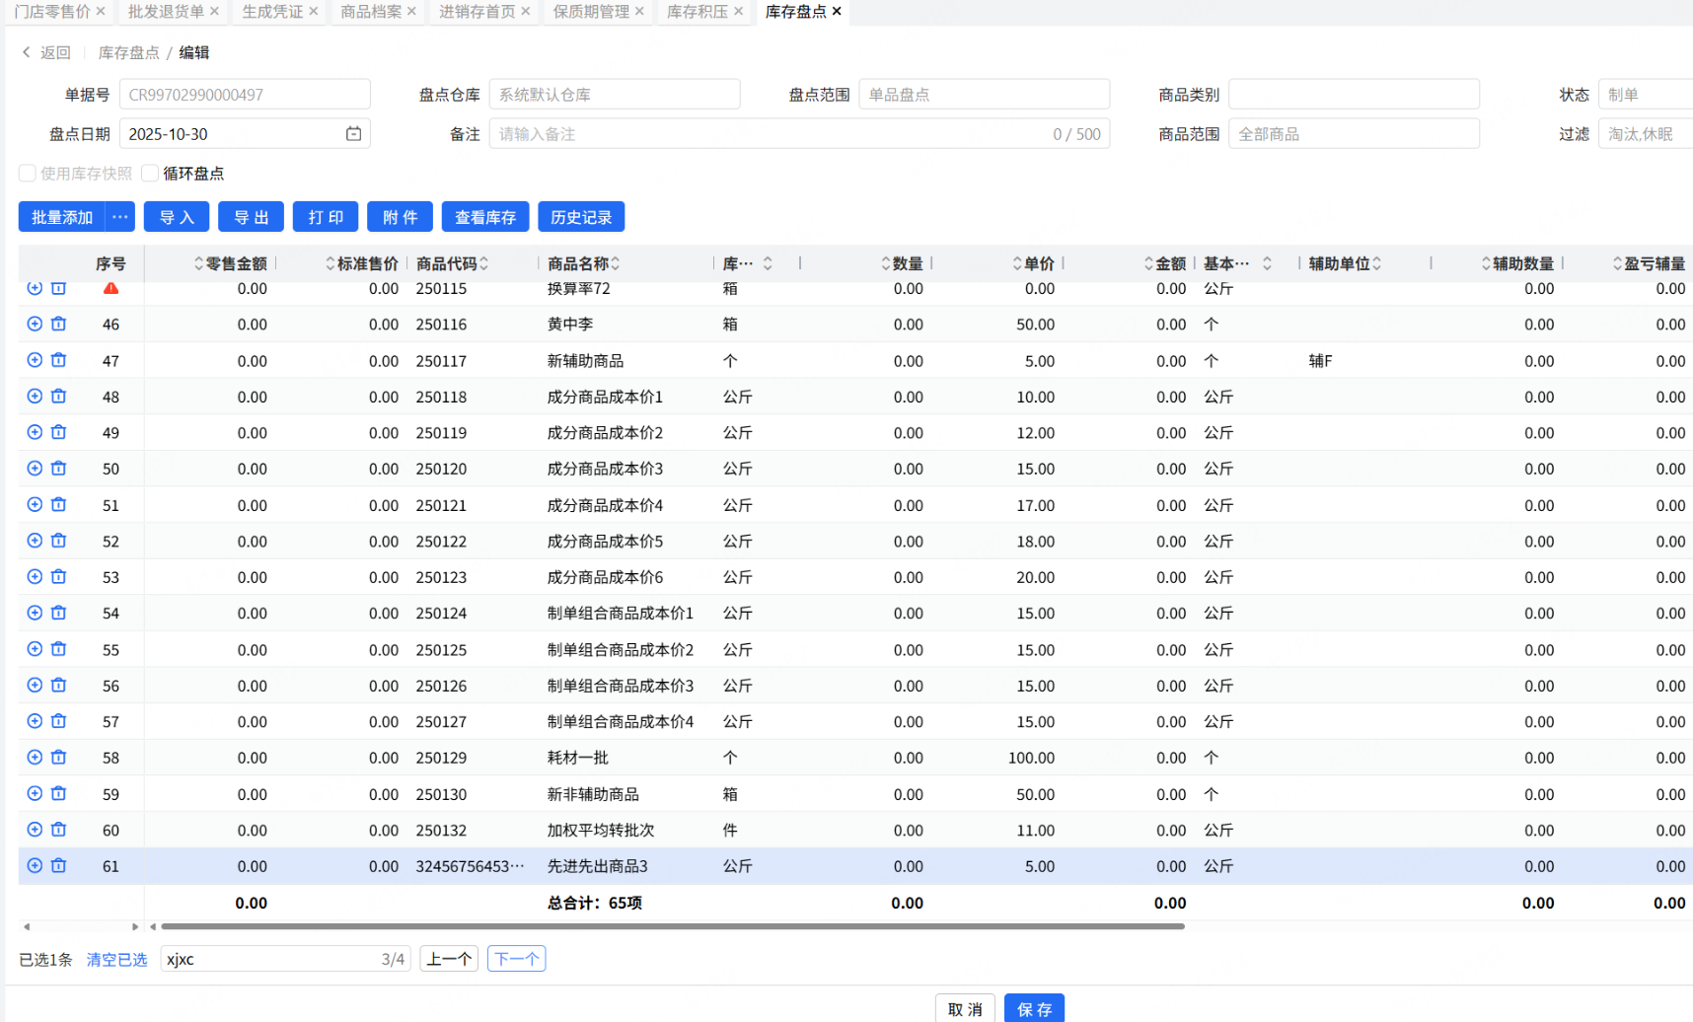The image size is (1693, 1022).
Task: Open the more options beside 批量添加
Action: coord(119,217)
